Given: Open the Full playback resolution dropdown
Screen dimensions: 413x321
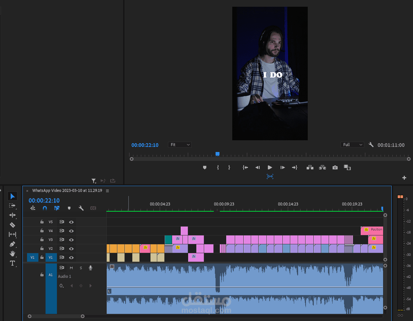Looking at the screenshot, I should pos(352,145).
